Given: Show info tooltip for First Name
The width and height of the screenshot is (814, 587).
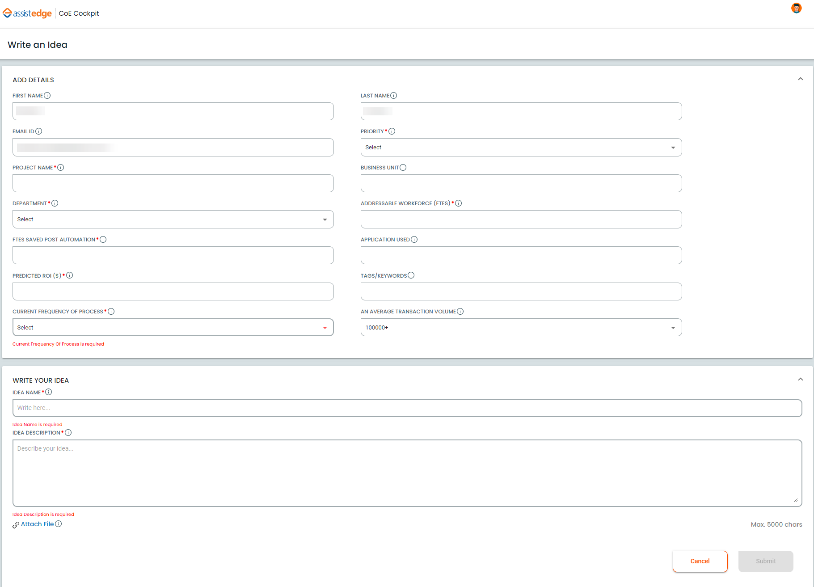Looking at the screenshot, I should tap(47, 96).
